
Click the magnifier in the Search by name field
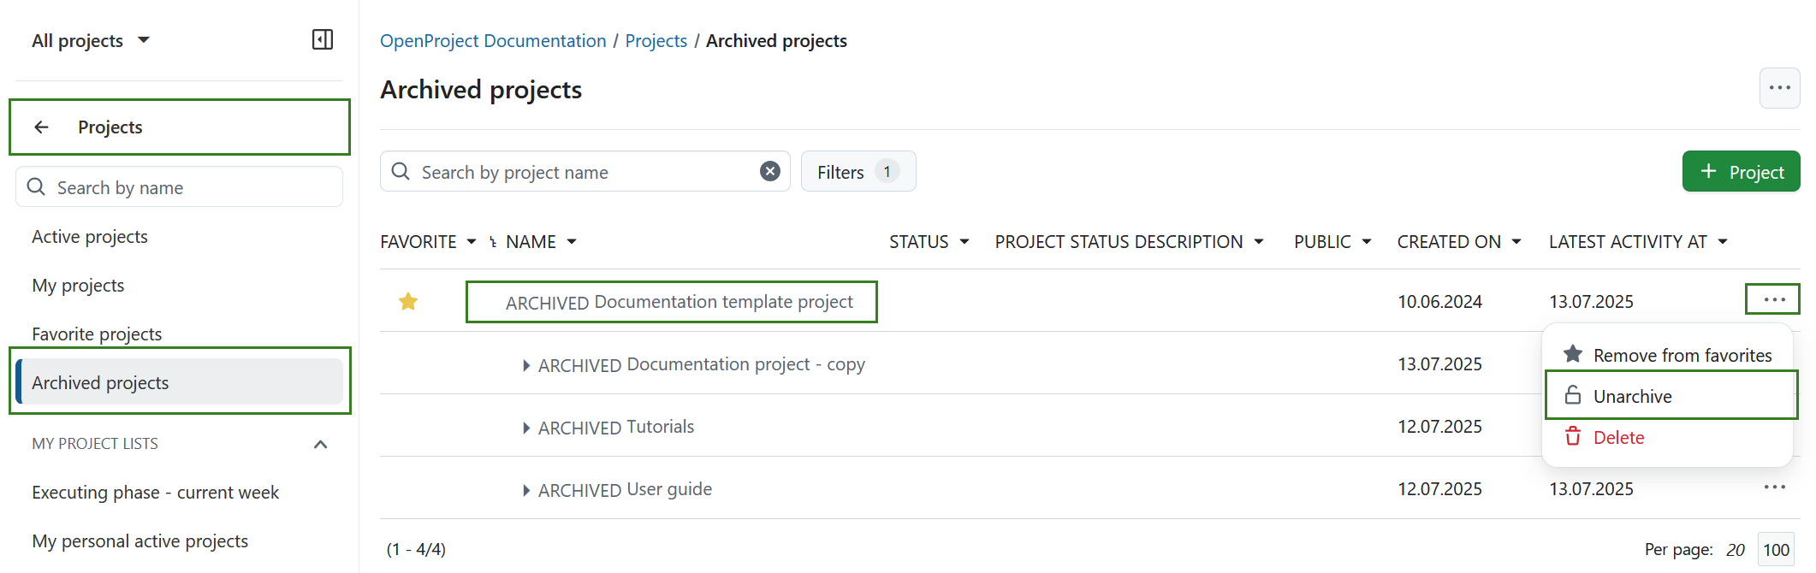point(35,186)
